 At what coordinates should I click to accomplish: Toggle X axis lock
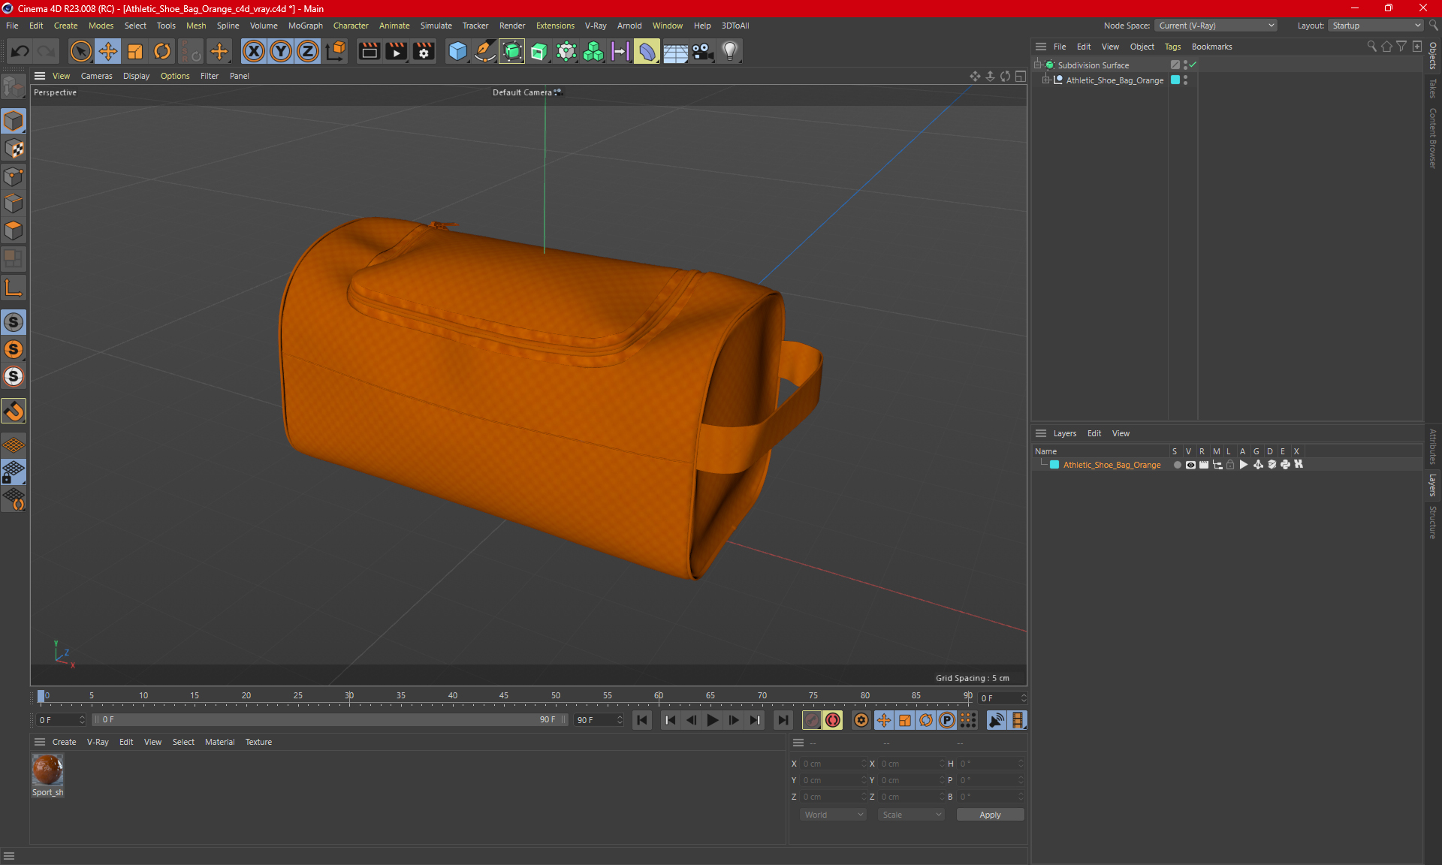pos(254,51)
